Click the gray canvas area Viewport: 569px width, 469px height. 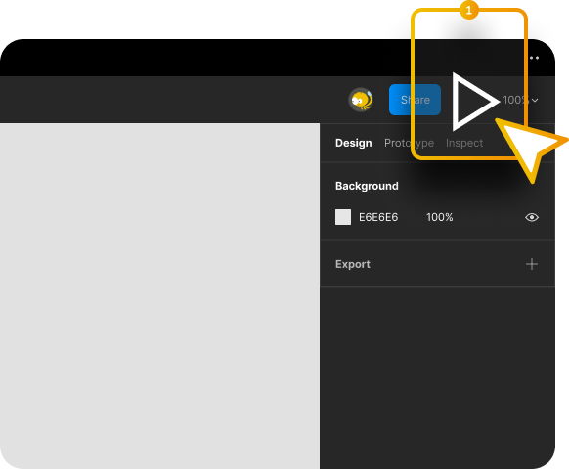coord(159,296)
